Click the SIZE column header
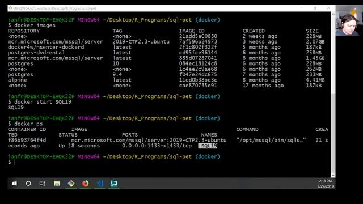Viewport: 363px width, 204px height. click(312, 31)
